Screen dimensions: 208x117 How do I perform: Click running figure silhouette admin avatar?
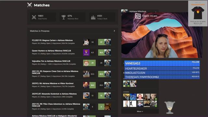133,104
